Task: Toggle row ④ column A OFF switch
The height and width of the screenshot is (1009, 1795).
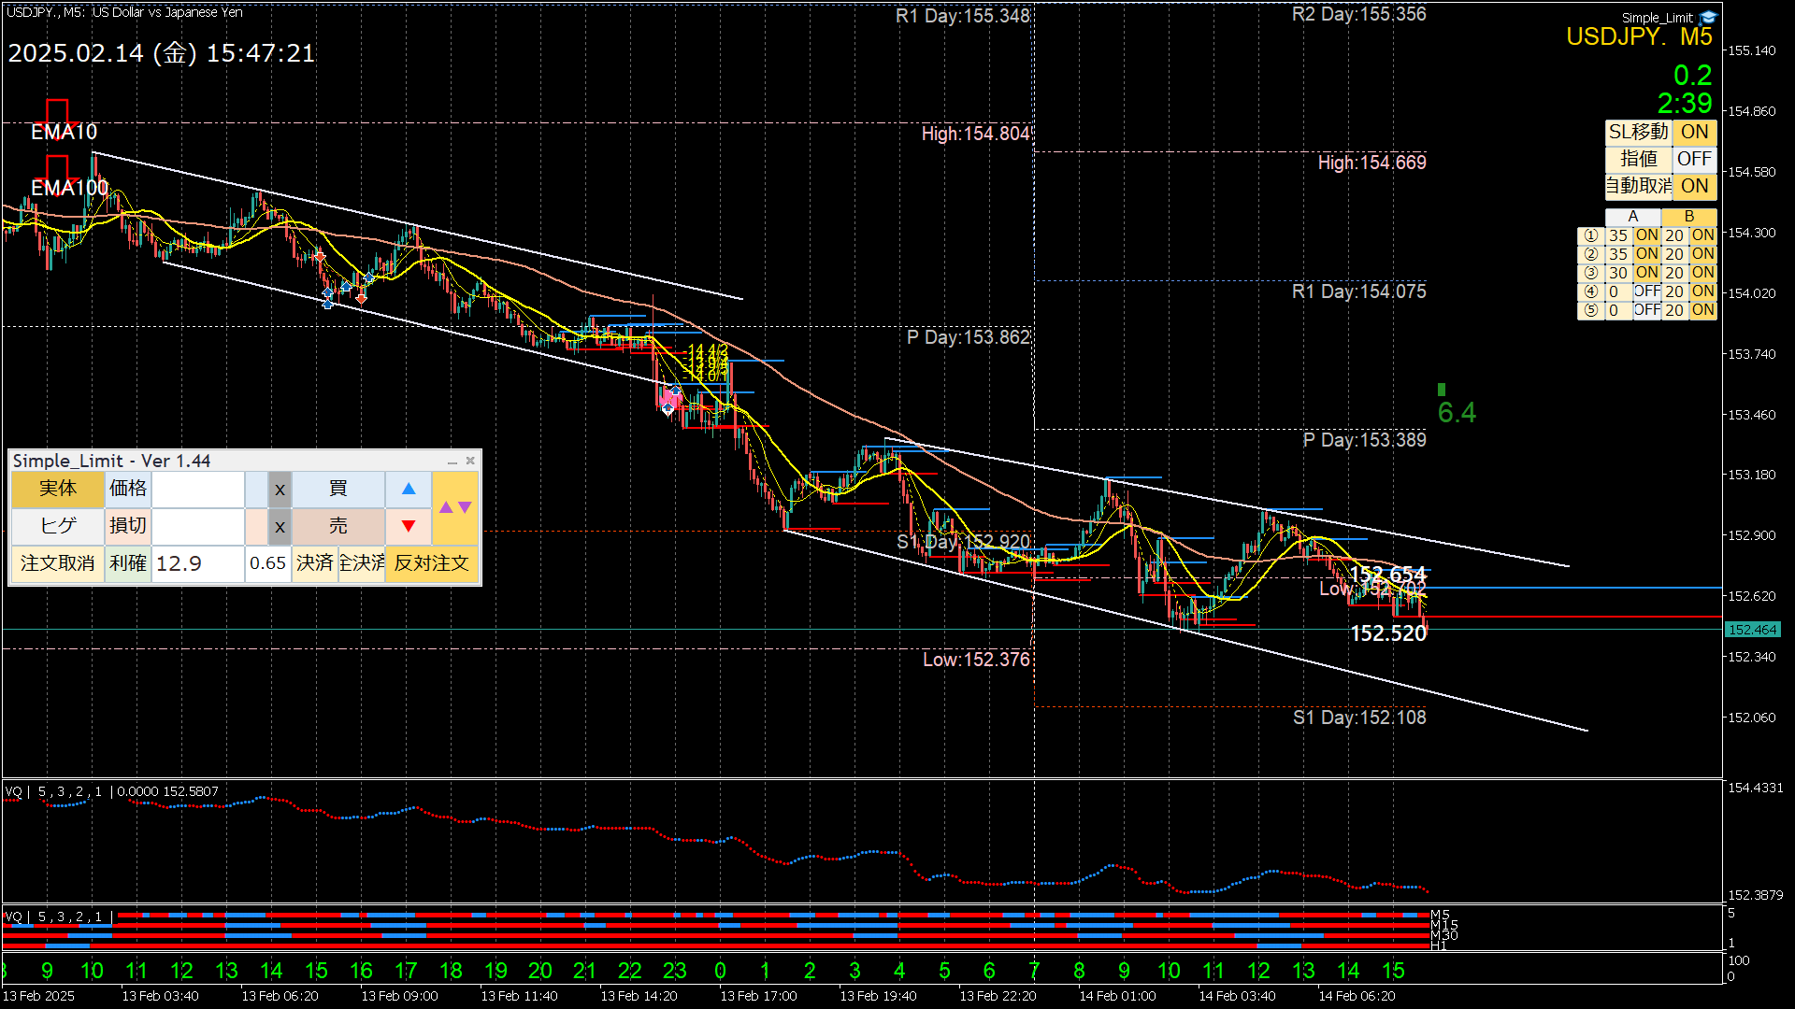Action: point(1646,291)
